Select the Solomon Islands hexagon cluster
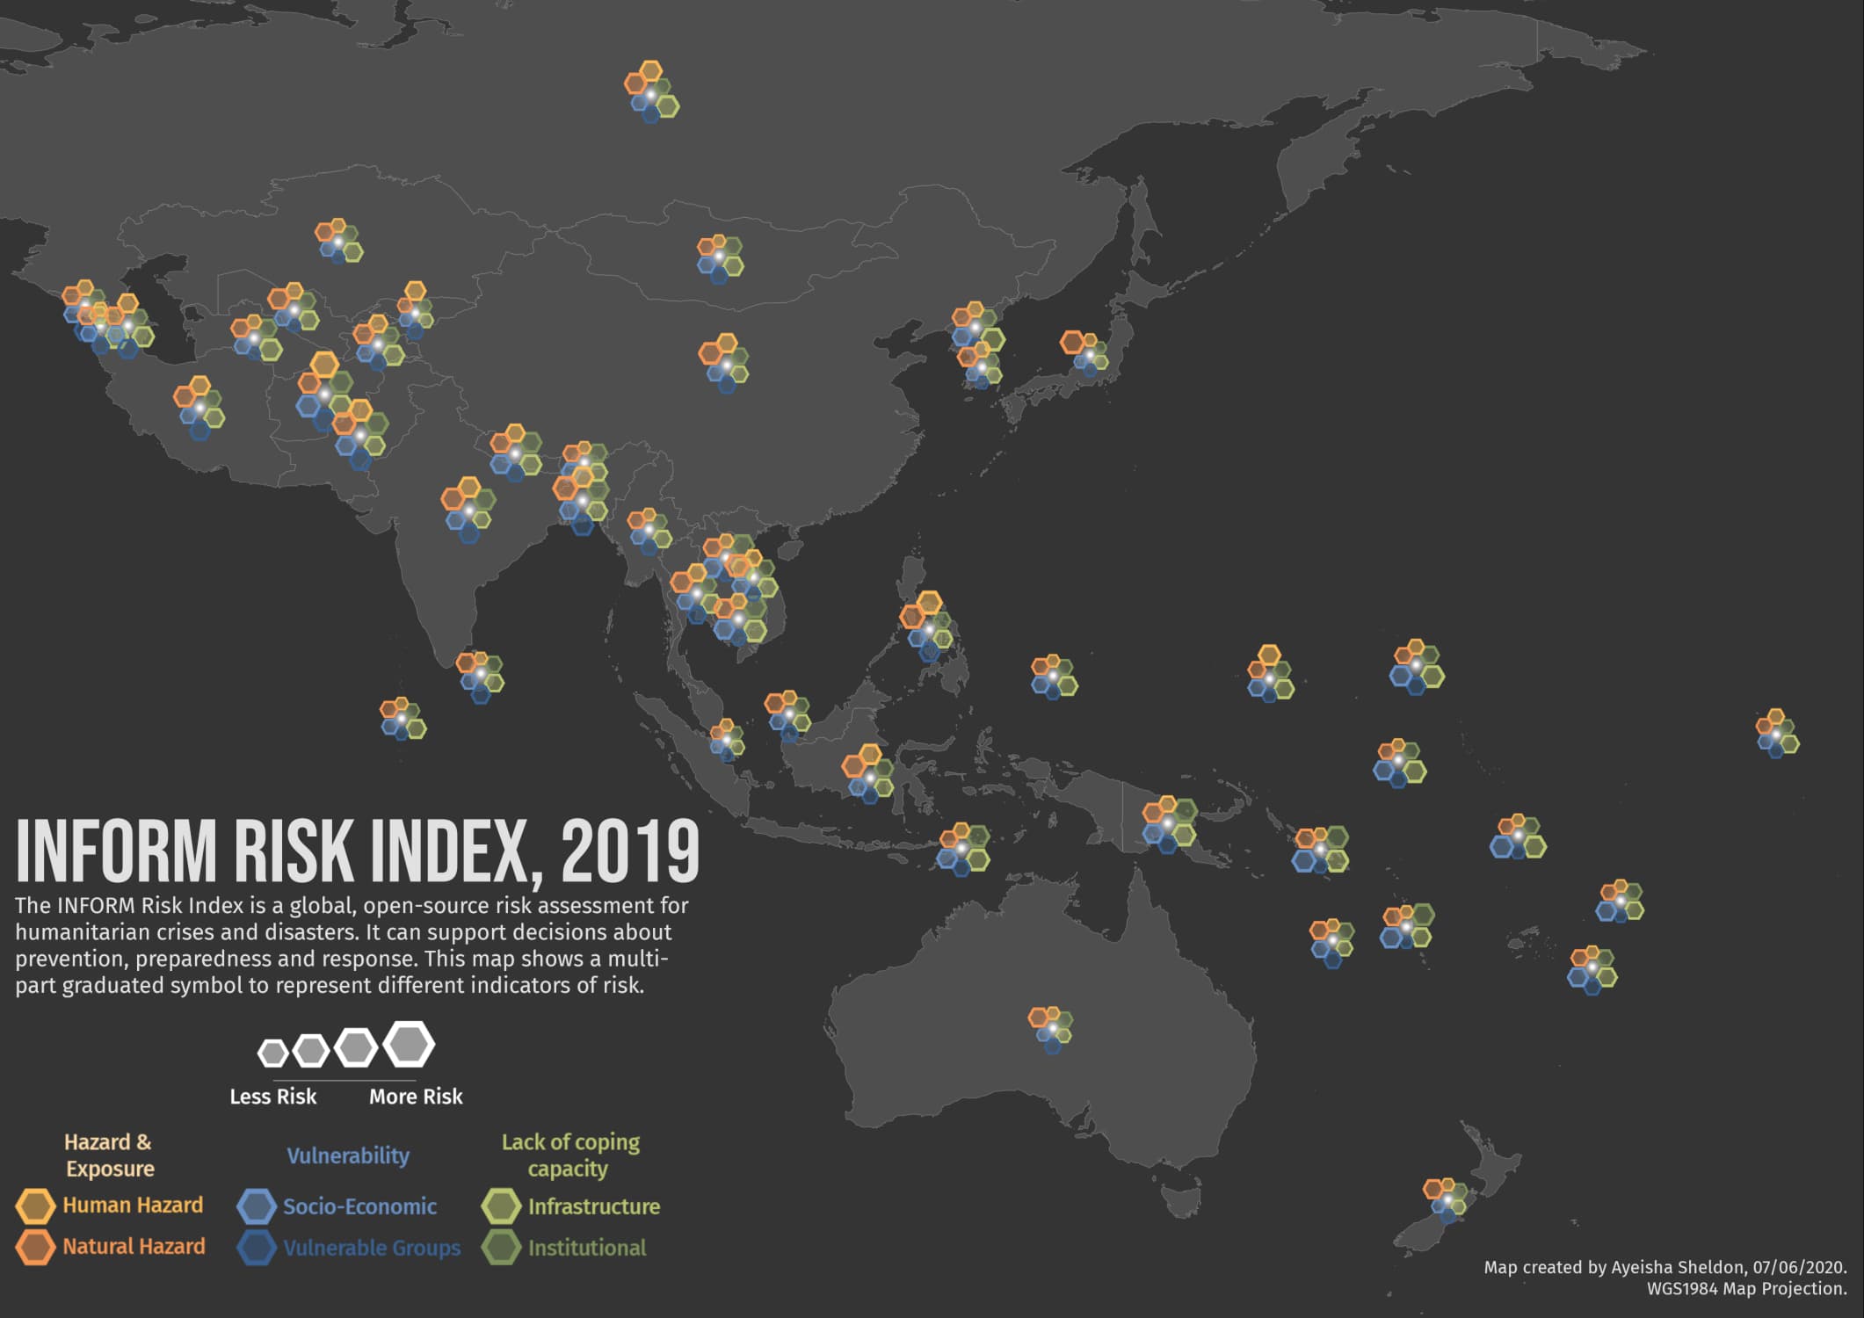Viewport: 1864px width, 1318px height. click(1320, 850)
